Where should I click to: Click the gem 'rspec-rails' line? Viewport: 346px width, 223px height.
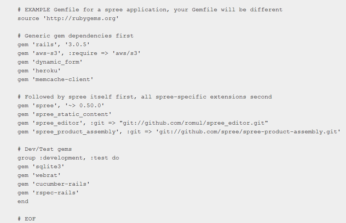(48, 193)
